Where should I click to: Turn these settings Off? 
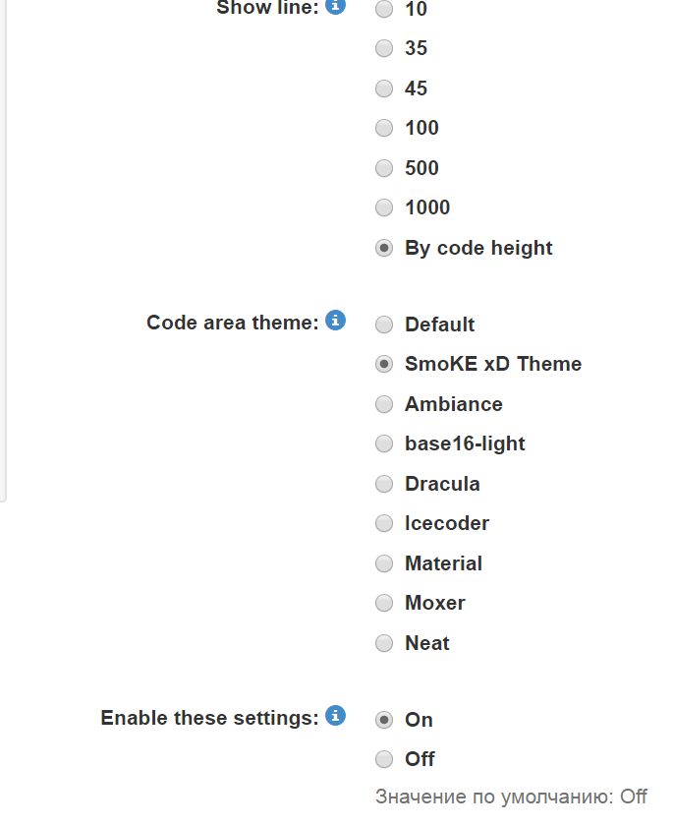pos(383,758)
